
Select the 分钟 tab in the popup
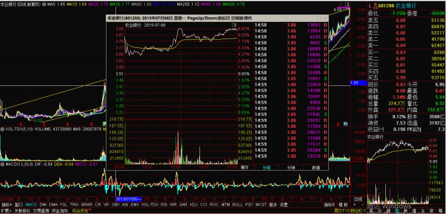(291, 168)
